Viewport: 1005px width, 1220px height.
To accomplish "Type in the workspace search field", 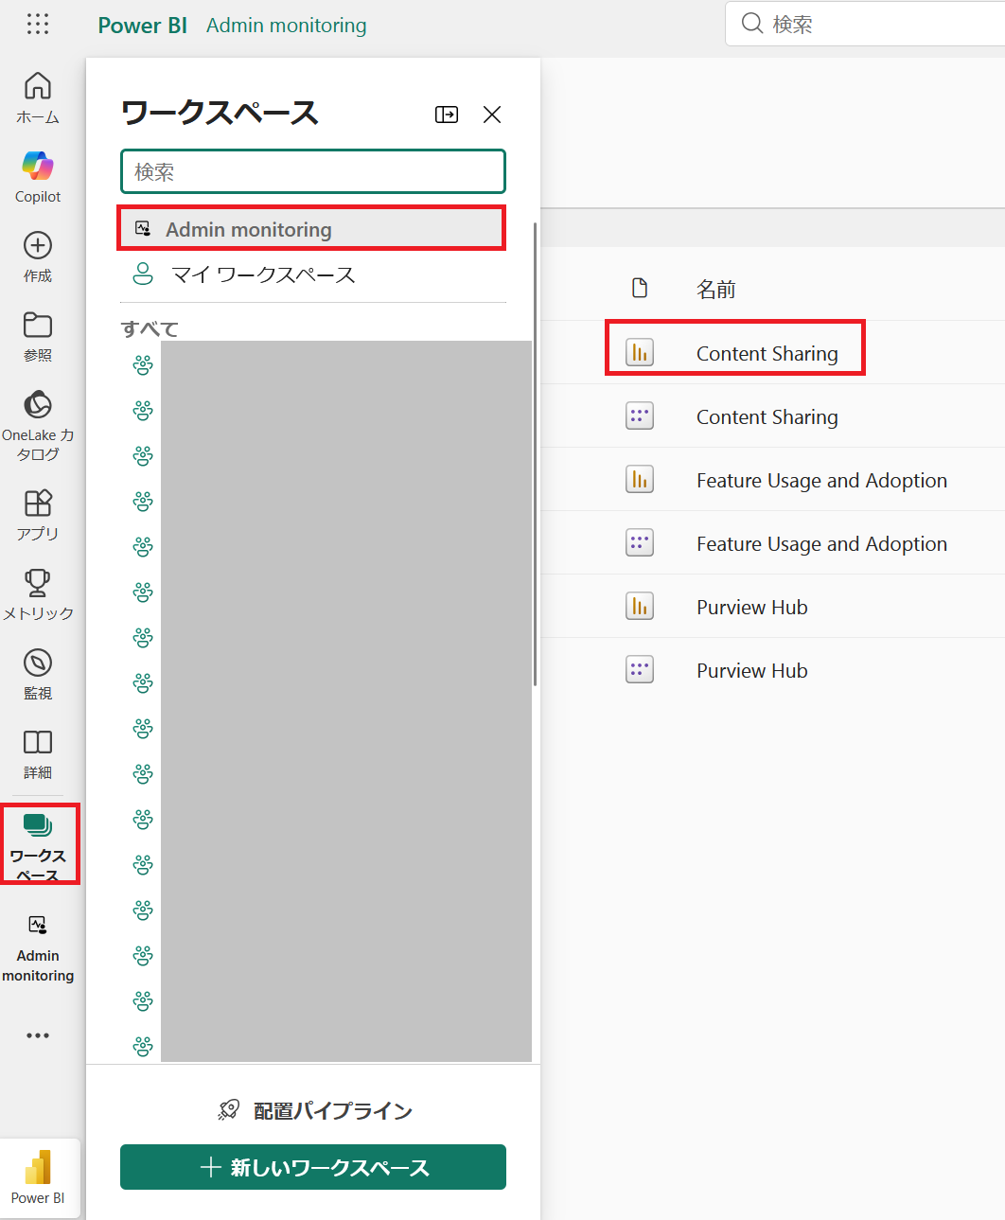I will tap(312, 171).
